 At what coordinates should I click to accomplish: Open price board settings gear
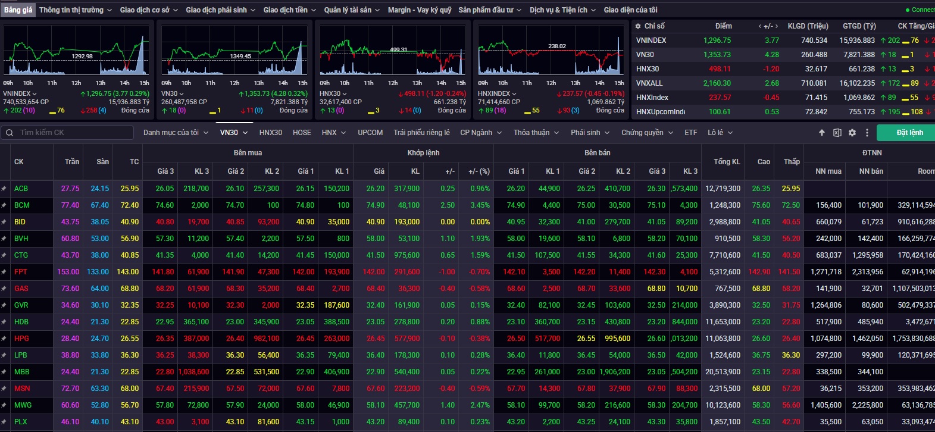[x=852, y=133]
